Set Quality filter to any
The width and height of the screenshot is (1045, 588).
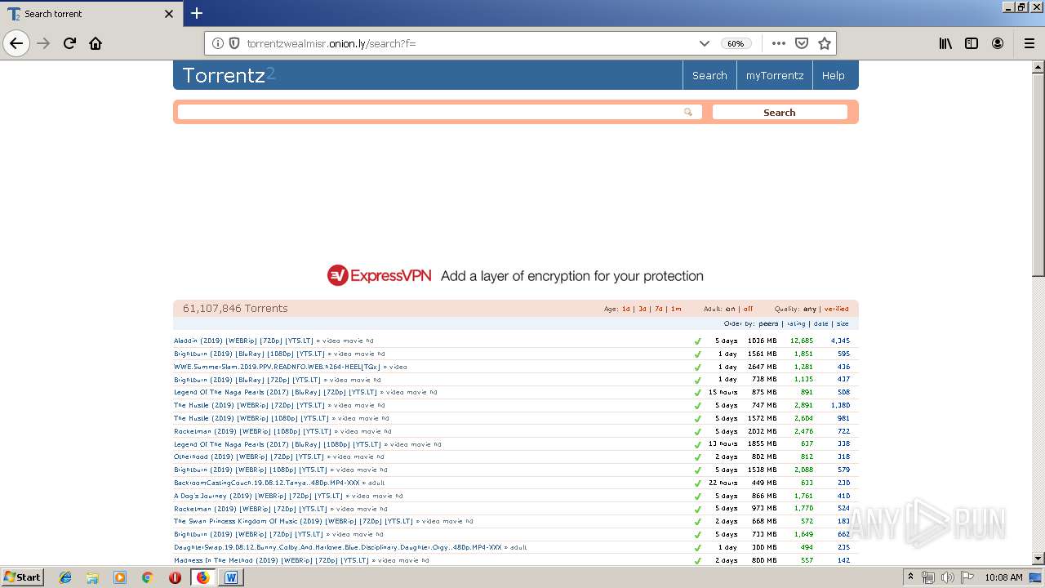[x=810, y=309]
